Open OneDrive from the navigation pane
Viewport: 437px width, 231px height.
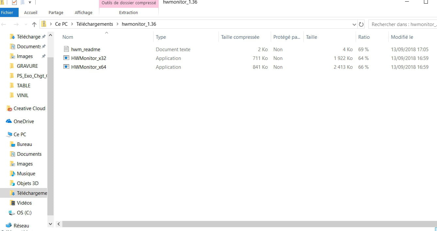point(24,122)
